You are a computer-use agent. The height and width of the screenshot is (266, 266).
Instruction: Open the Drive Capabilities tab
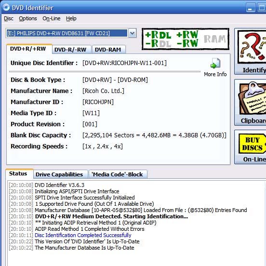point(61,174)
